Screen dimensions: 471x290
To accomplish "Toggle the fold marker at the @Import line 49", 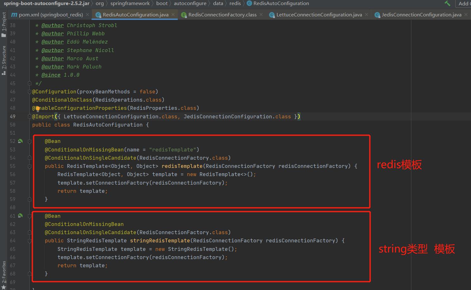I will [x=29, y=116].
